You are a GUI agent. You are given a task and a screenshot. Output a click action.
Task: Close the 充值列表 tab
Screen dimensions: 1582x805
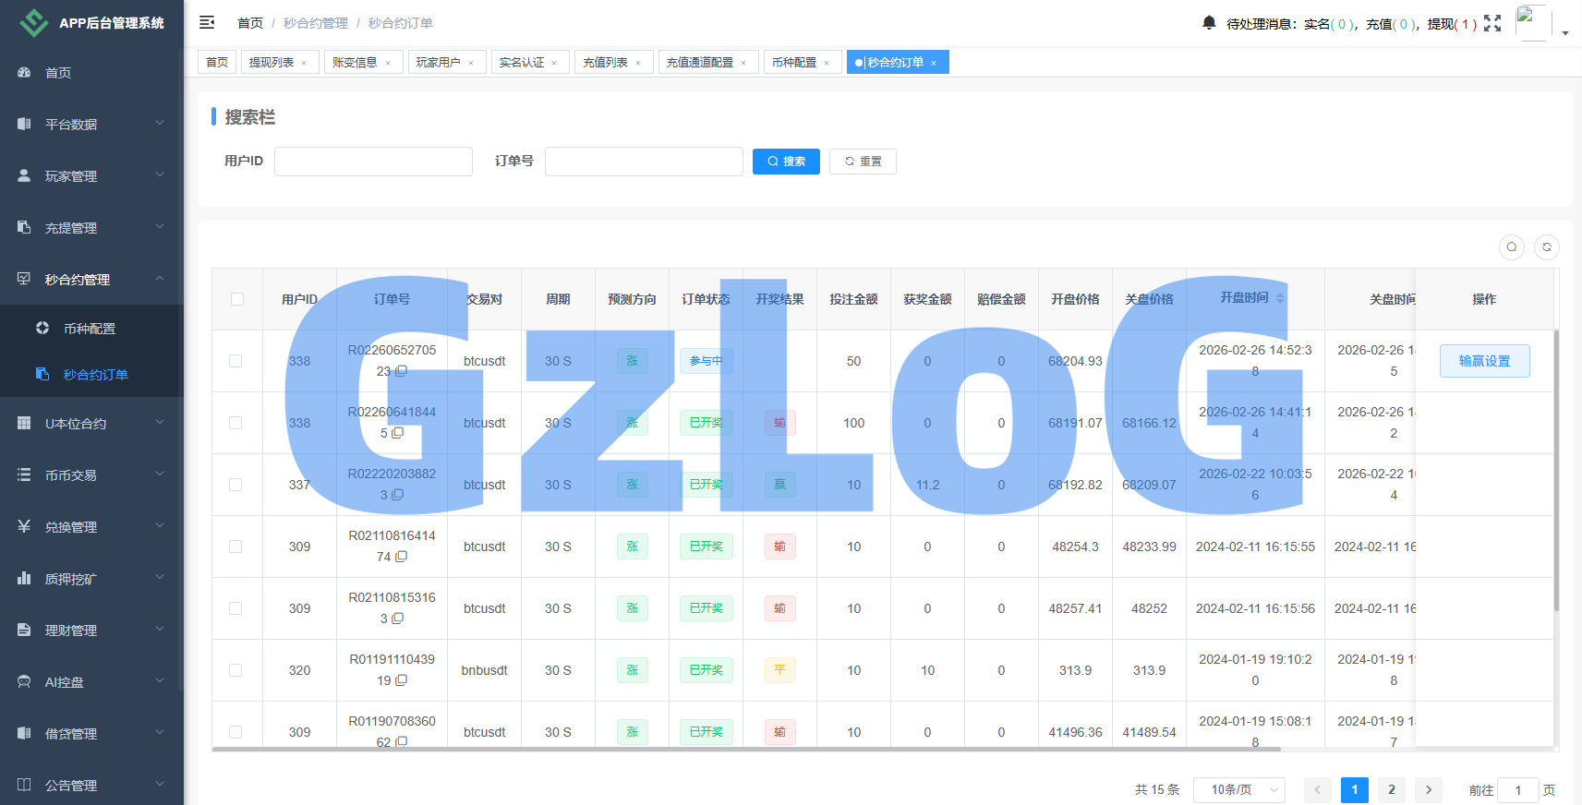pos(638,63)
